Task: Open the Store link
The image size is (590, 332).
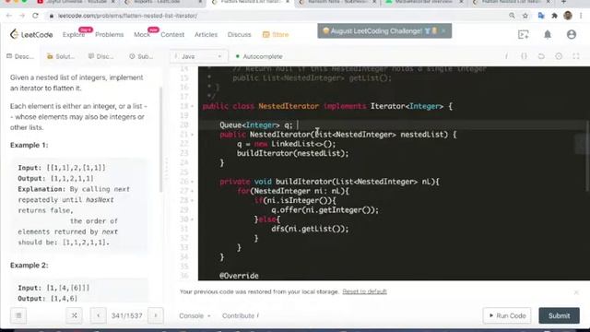Action: 276,35
